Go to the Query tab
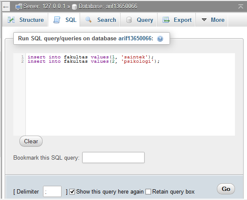 [x=139, y=20]
